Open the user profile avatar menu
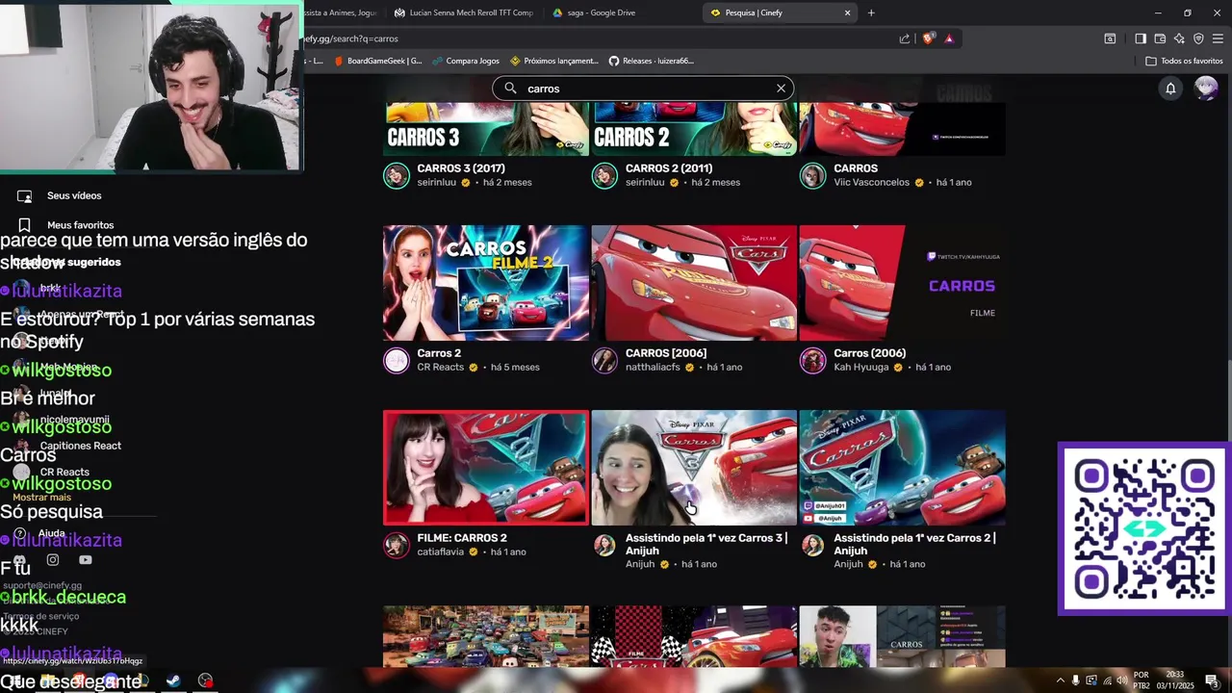Screen dimensions: 1232x693 [1205, 89]
